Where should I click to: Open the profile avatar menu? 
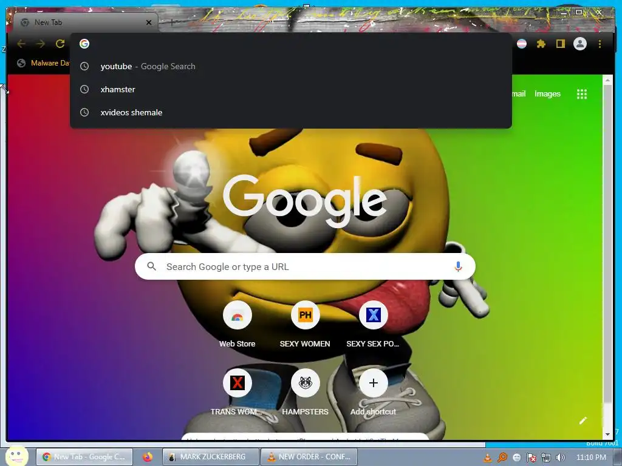coord(580,44)
